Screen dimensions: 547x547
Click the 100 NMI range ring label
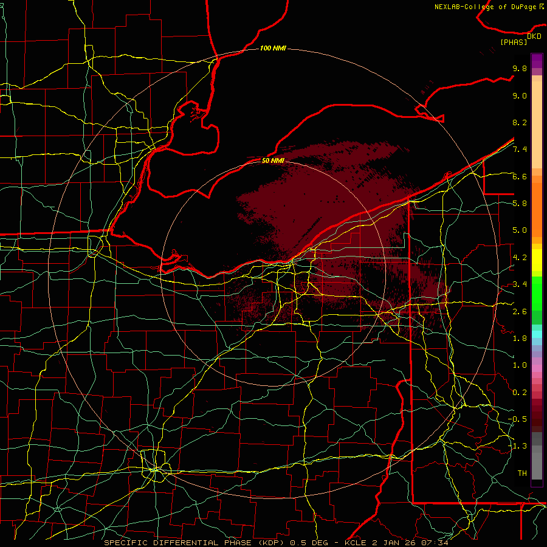click(x=273, y=48)
